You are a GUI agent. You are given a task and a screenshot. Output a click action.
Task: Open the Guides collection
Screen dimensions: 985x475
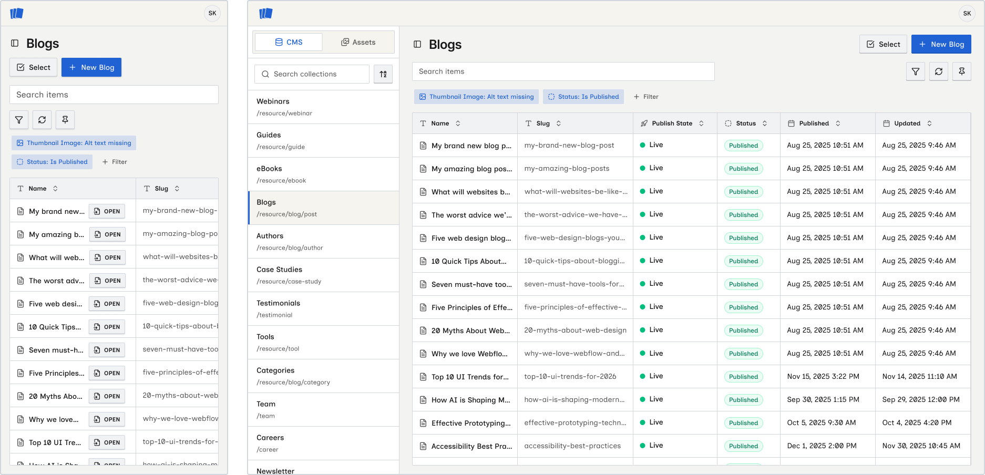tap(323, 140)
